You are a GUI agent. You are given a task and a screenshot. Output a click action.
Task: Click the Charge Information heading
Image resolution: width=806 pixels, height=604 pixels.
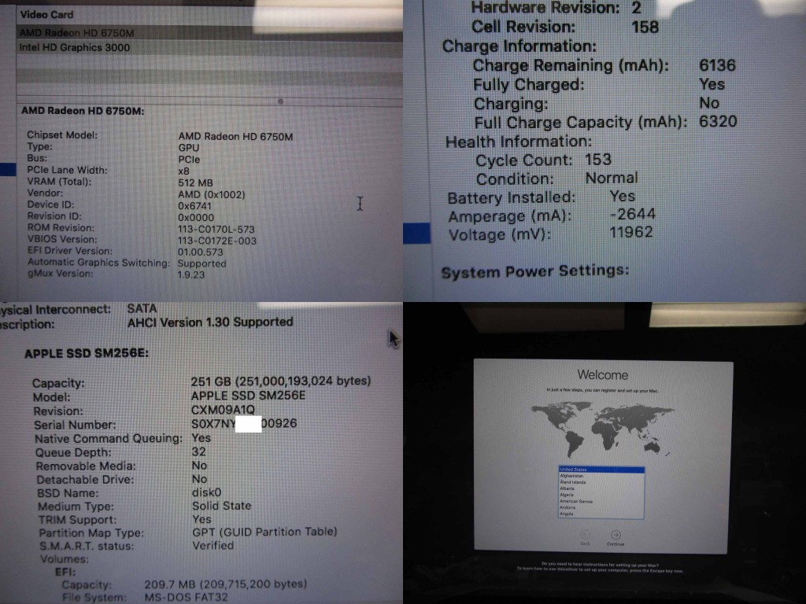[x=519, y=46]
